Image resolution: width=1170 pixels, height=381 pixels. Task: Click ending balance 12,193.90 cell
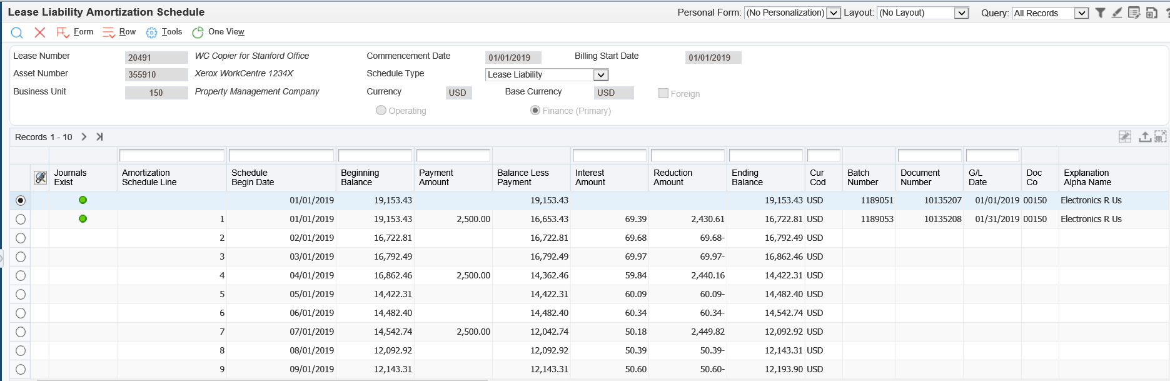pos(766,369)
